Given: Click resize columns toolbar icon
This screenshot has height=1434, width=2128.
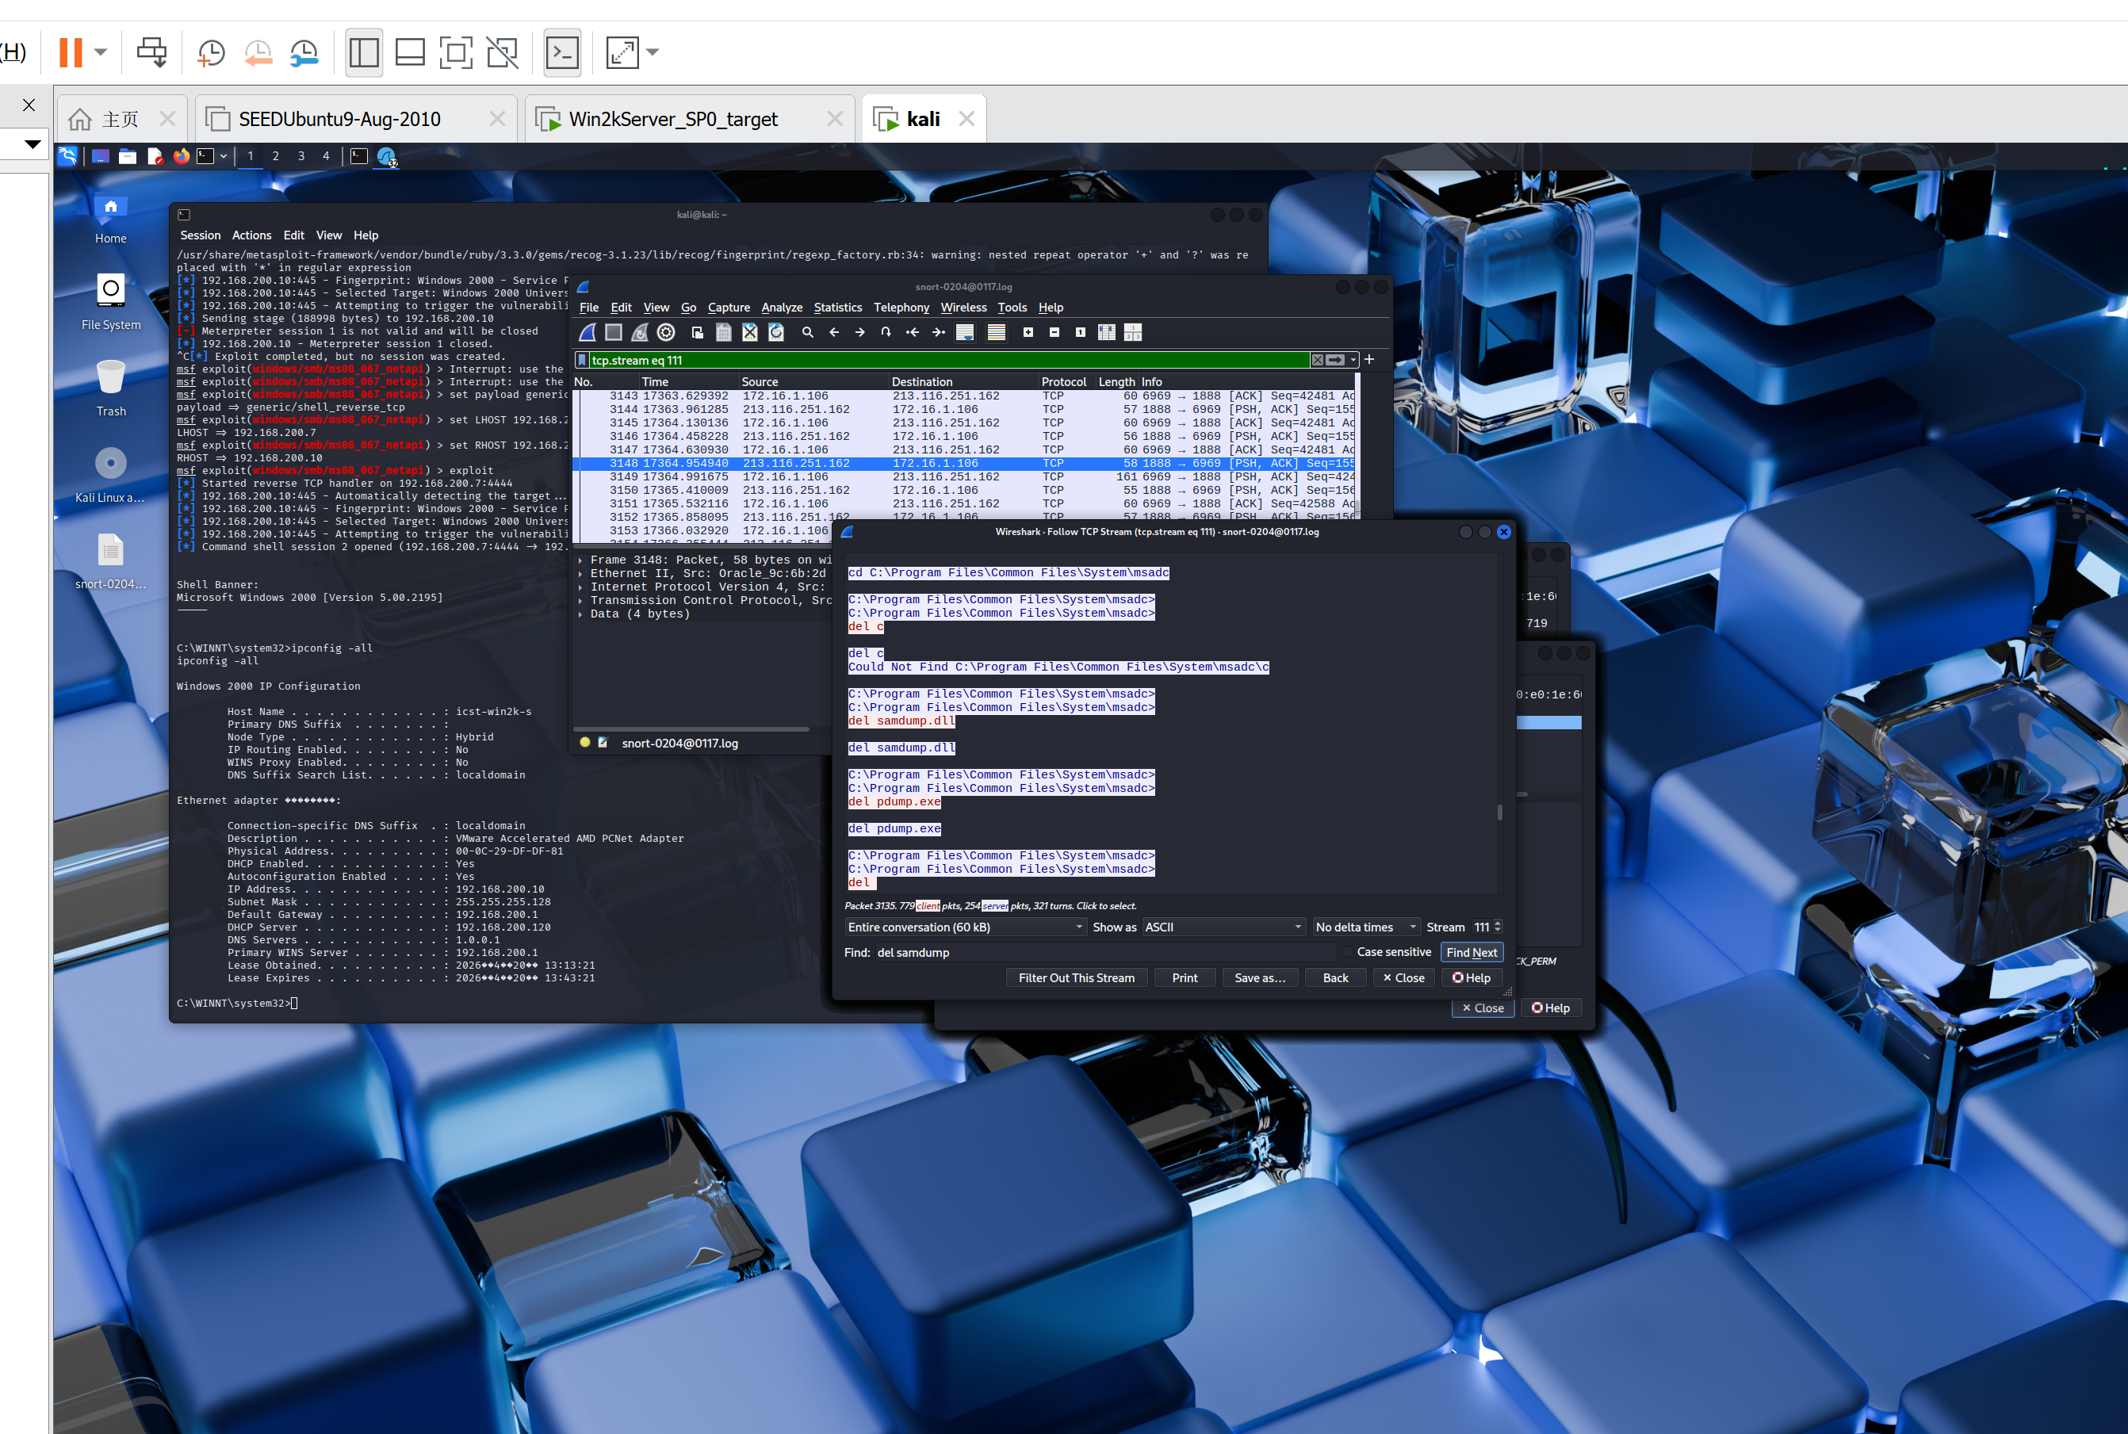Looking at the screenshot, I should pos(1107,333).
